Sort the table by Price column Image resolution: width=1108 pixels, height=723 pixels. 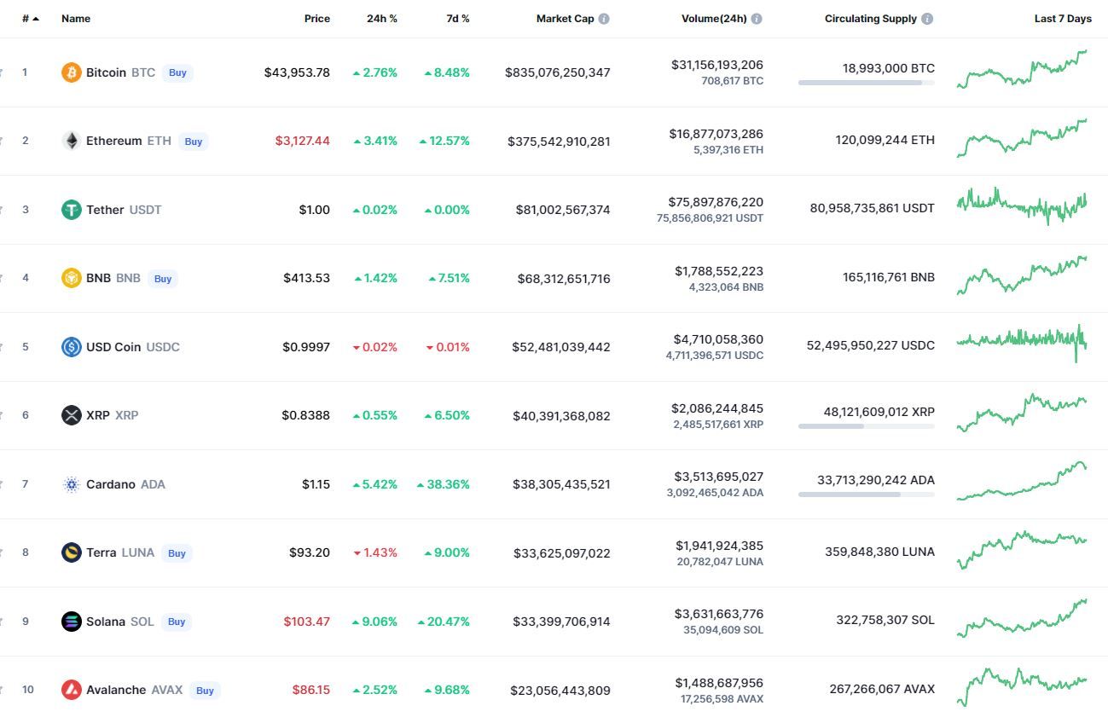coord(317,19)
